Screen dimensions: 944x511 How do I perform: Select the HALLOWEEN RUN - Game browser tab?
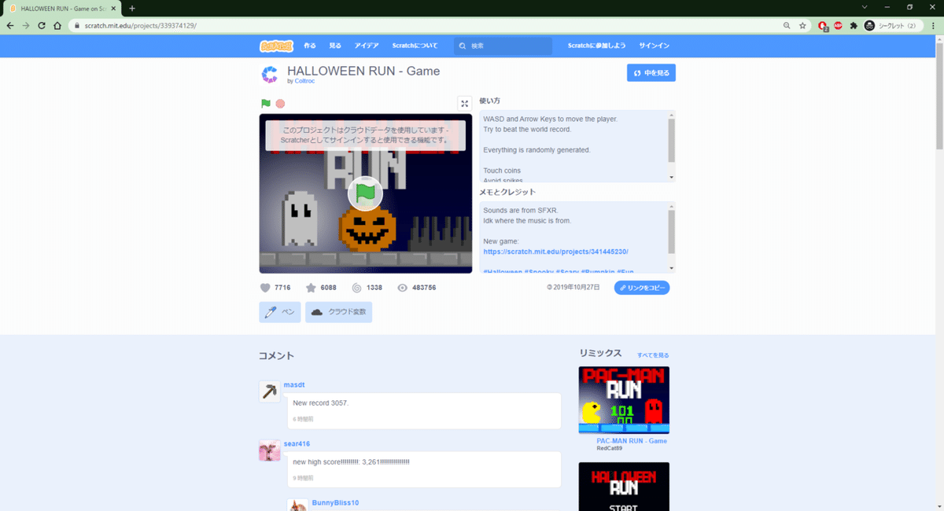pos(61,8)
